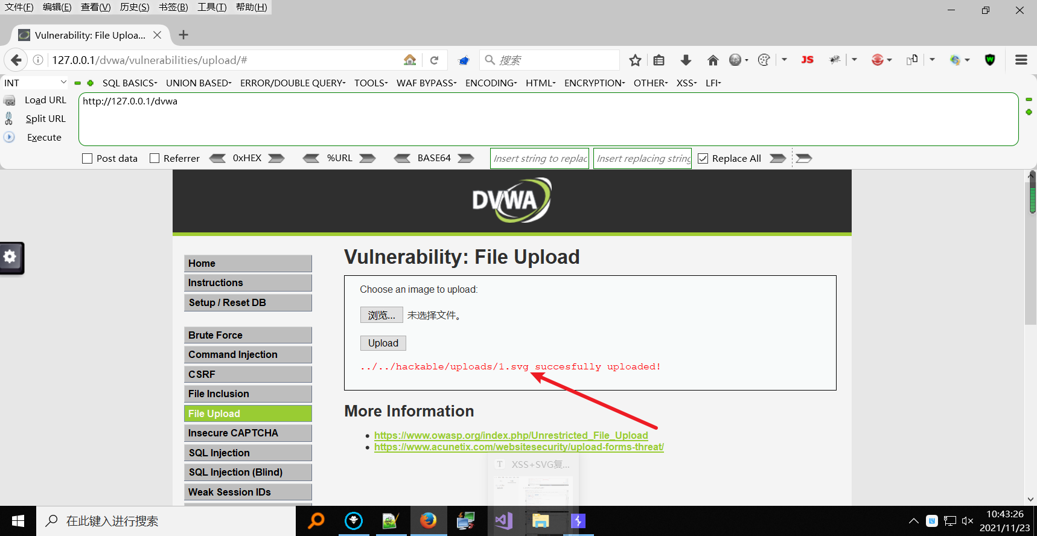1037x536 pixels.
Task: Click the right 0xHEX encode arrow
Action: click(x=276, y=158)
